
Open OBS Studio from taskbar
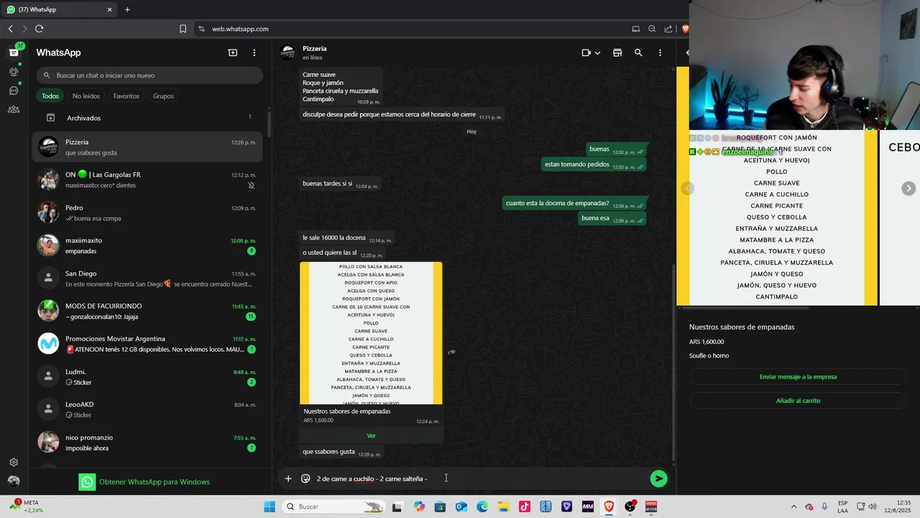point(630,506)
